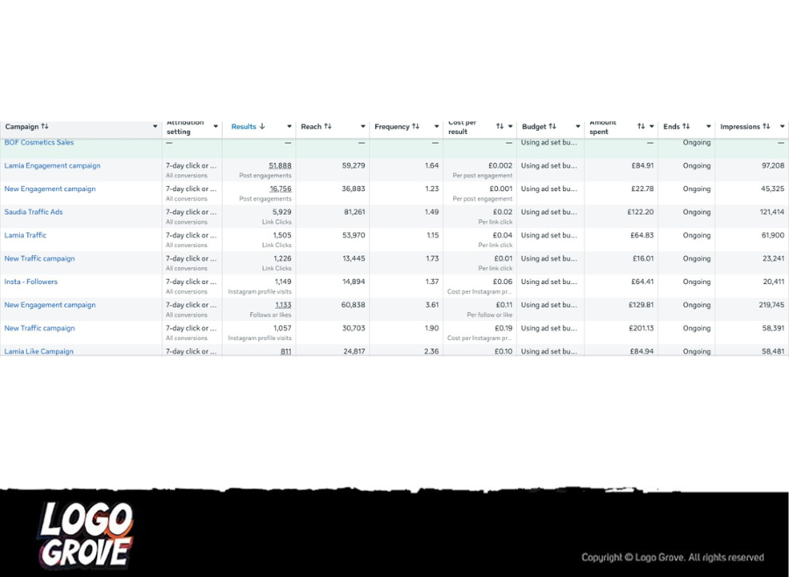The image size is (789, 577).
Task: Click the Results descending sort arrow
Action: (x=262, y=126)
